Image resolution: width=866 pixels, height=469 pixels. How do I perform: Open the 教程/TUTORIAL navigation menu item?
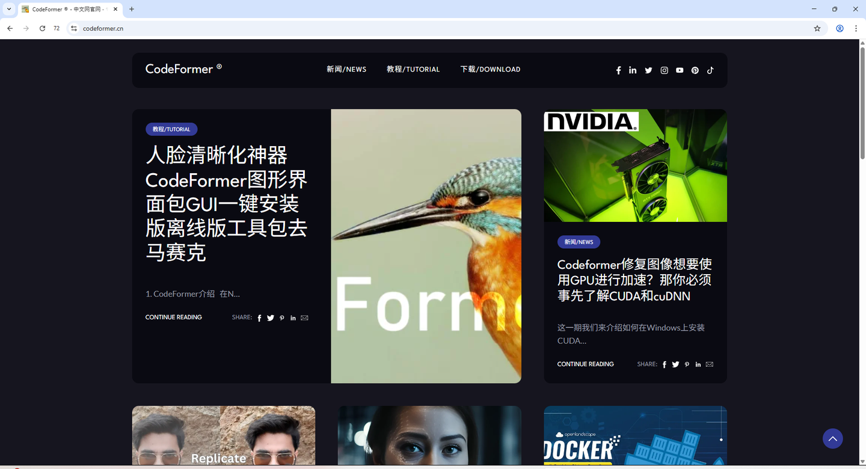click(413, 69)
